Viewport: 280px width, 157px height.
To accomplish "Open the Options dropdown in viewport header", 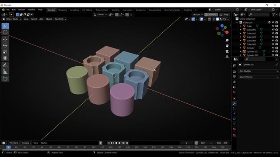I will (x=197, y=14).
